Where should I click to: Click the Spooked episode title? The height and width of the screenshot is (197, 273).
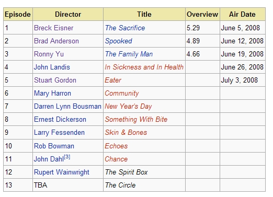tap(119, 41)
